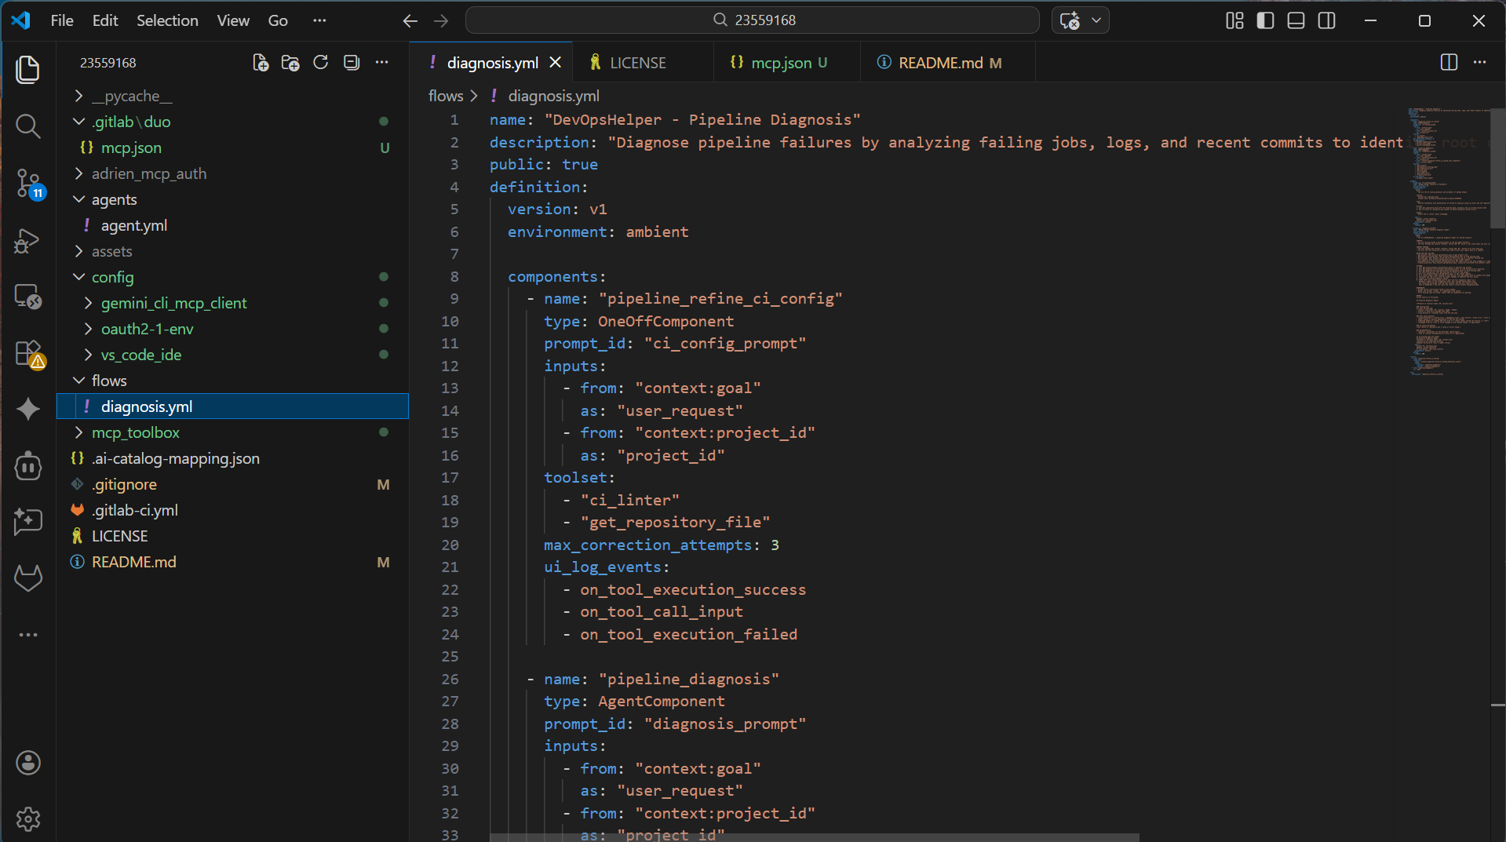
Task: Click flows in the breadcrumb path
Action: (x=445, y=96)
